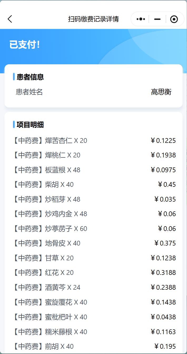Click the page title 扫码缴费记录详情
This screenshot has width=187, height=354.
(93, 19)
